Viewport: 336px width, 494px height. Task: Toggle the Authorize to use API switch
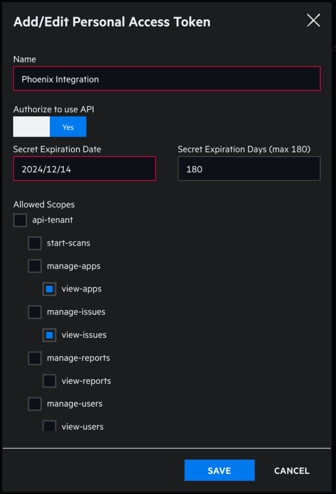[x=50, y=127]
